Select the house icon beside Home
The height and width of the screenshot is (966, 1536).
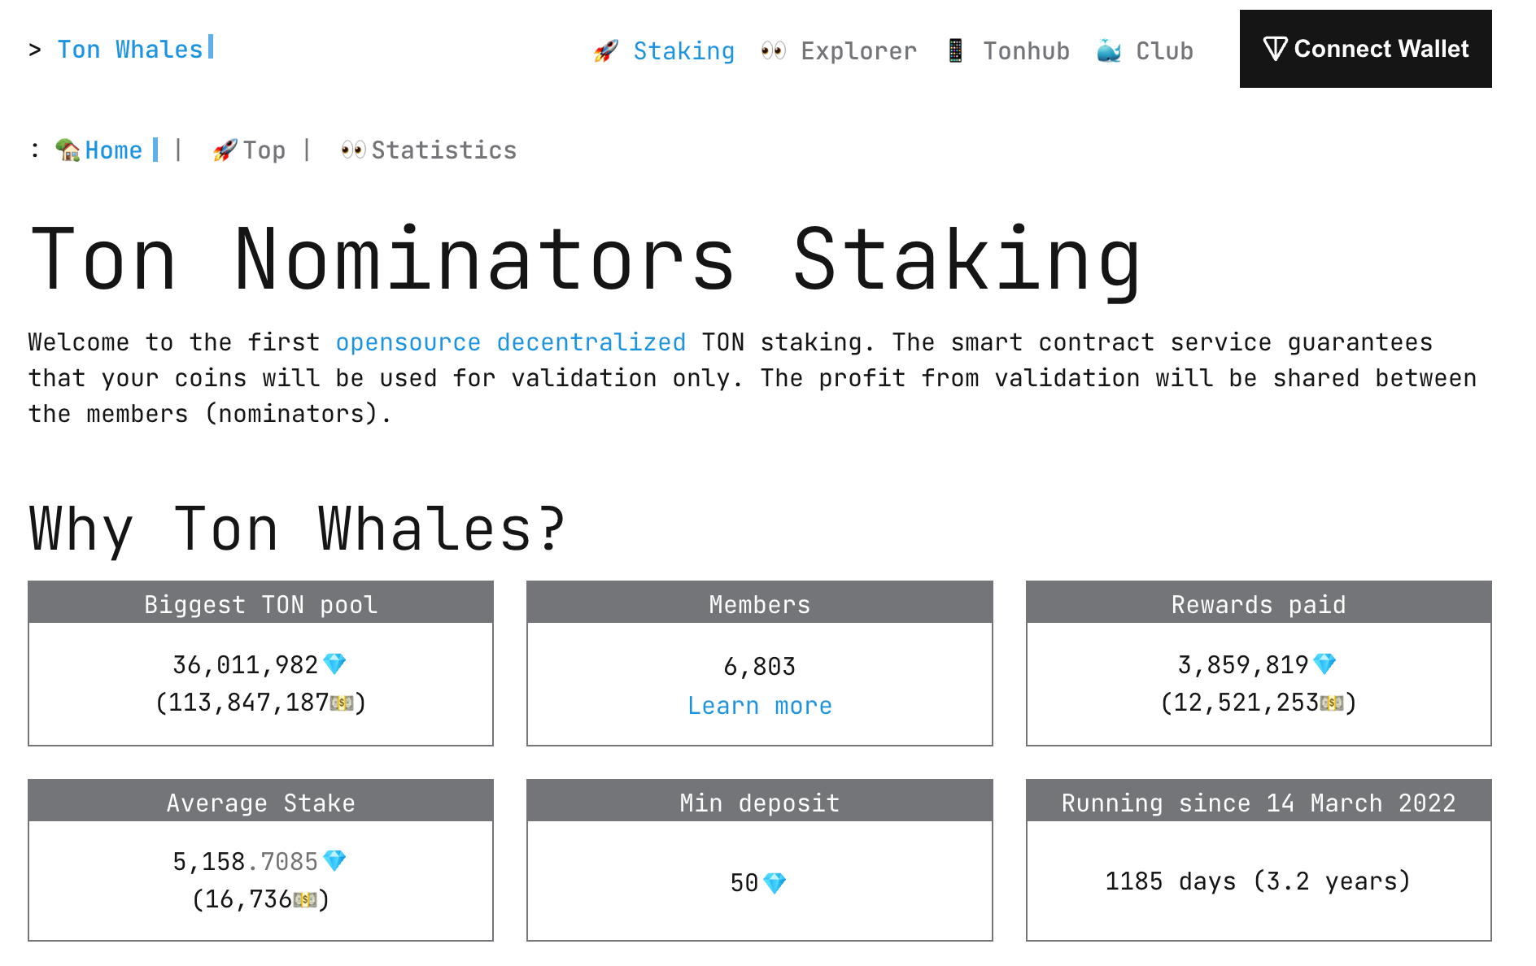point(67,150)
